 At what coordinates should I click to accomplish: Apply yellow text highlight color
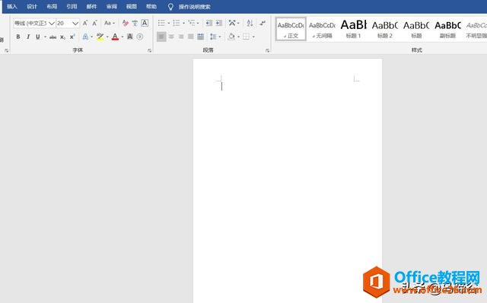100,37
